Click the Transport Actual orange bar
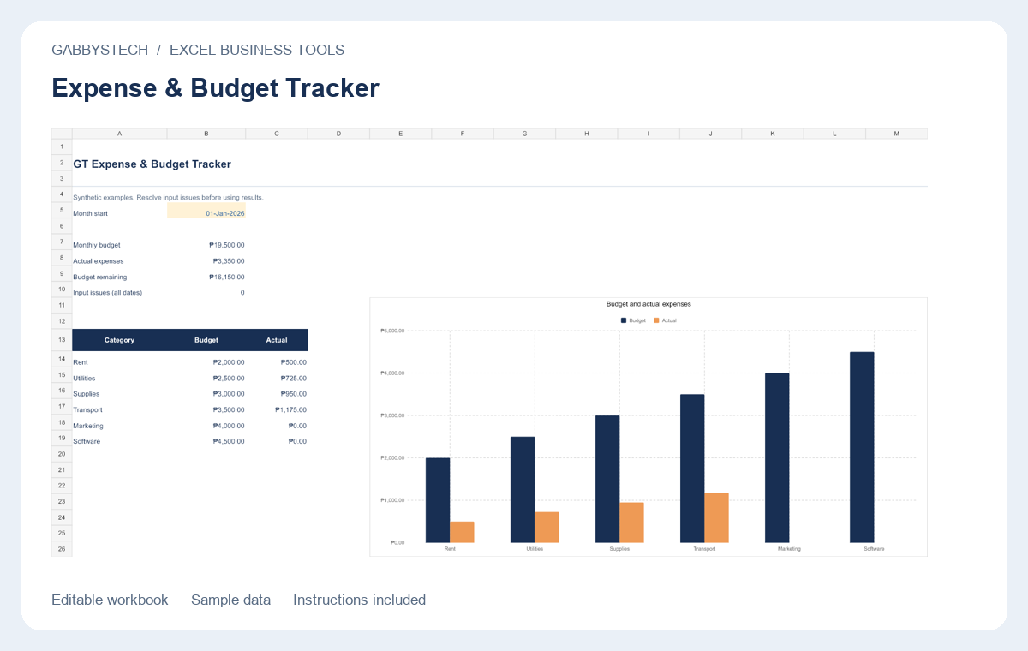The image size is (1028, 651). [x=716, y=517]
